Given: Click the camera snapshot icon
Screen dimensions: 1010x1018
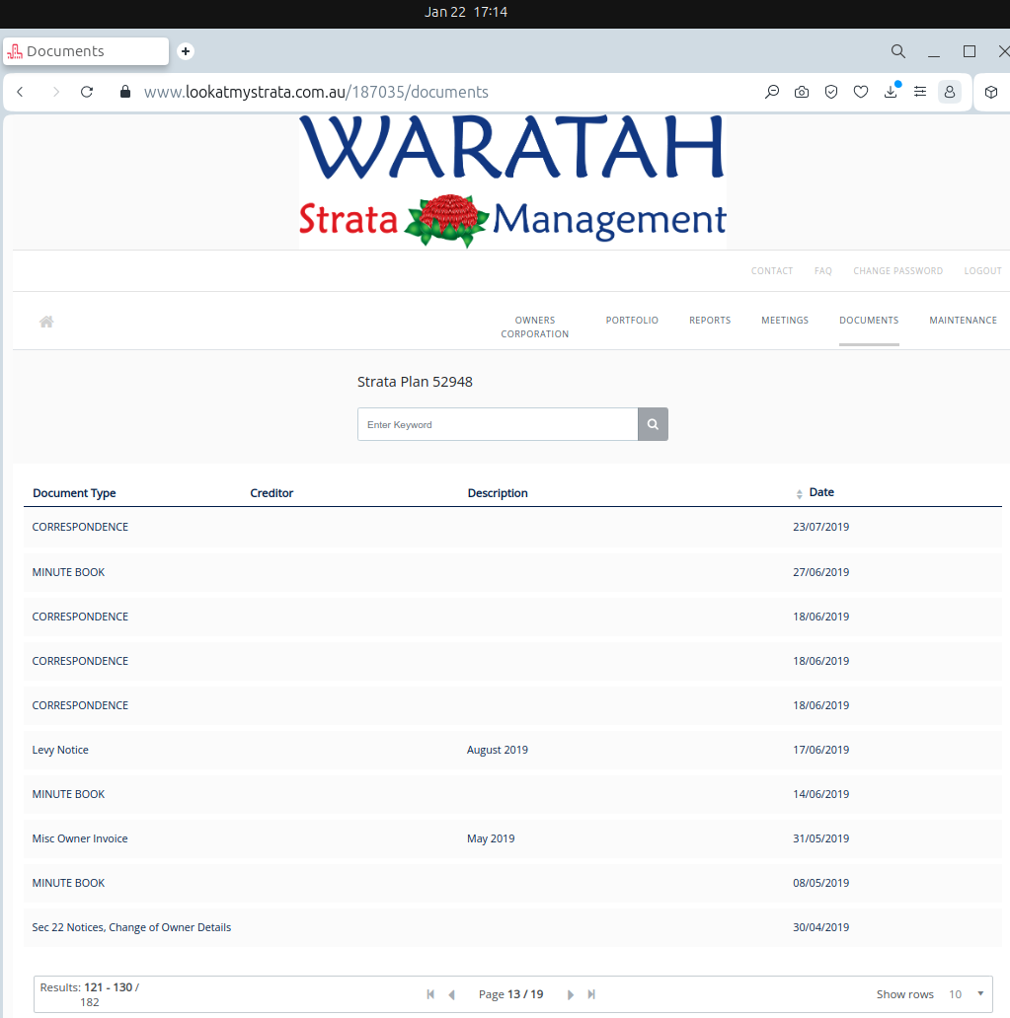Looking at the screenshot, I should point(802,92).
